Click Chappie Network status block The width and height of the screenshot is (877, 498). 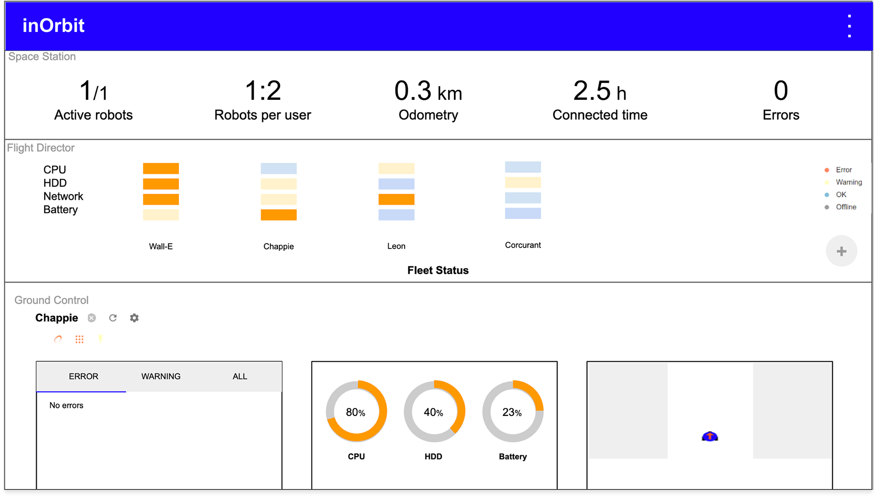point(279,199)
